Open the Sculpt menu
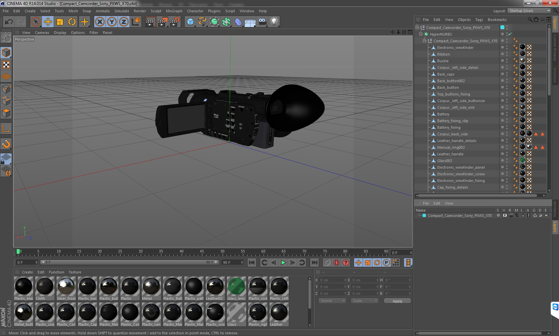This screenshot has height=336, width=559. click(156, 11)
